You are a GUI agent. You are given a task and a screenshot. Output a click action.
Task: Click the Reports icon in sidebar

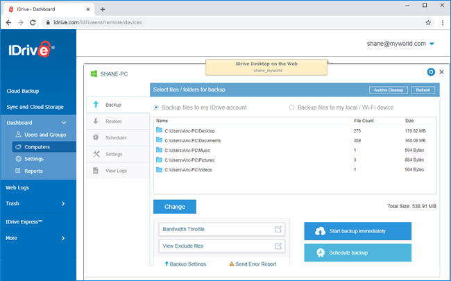click(x=18, y=171)
